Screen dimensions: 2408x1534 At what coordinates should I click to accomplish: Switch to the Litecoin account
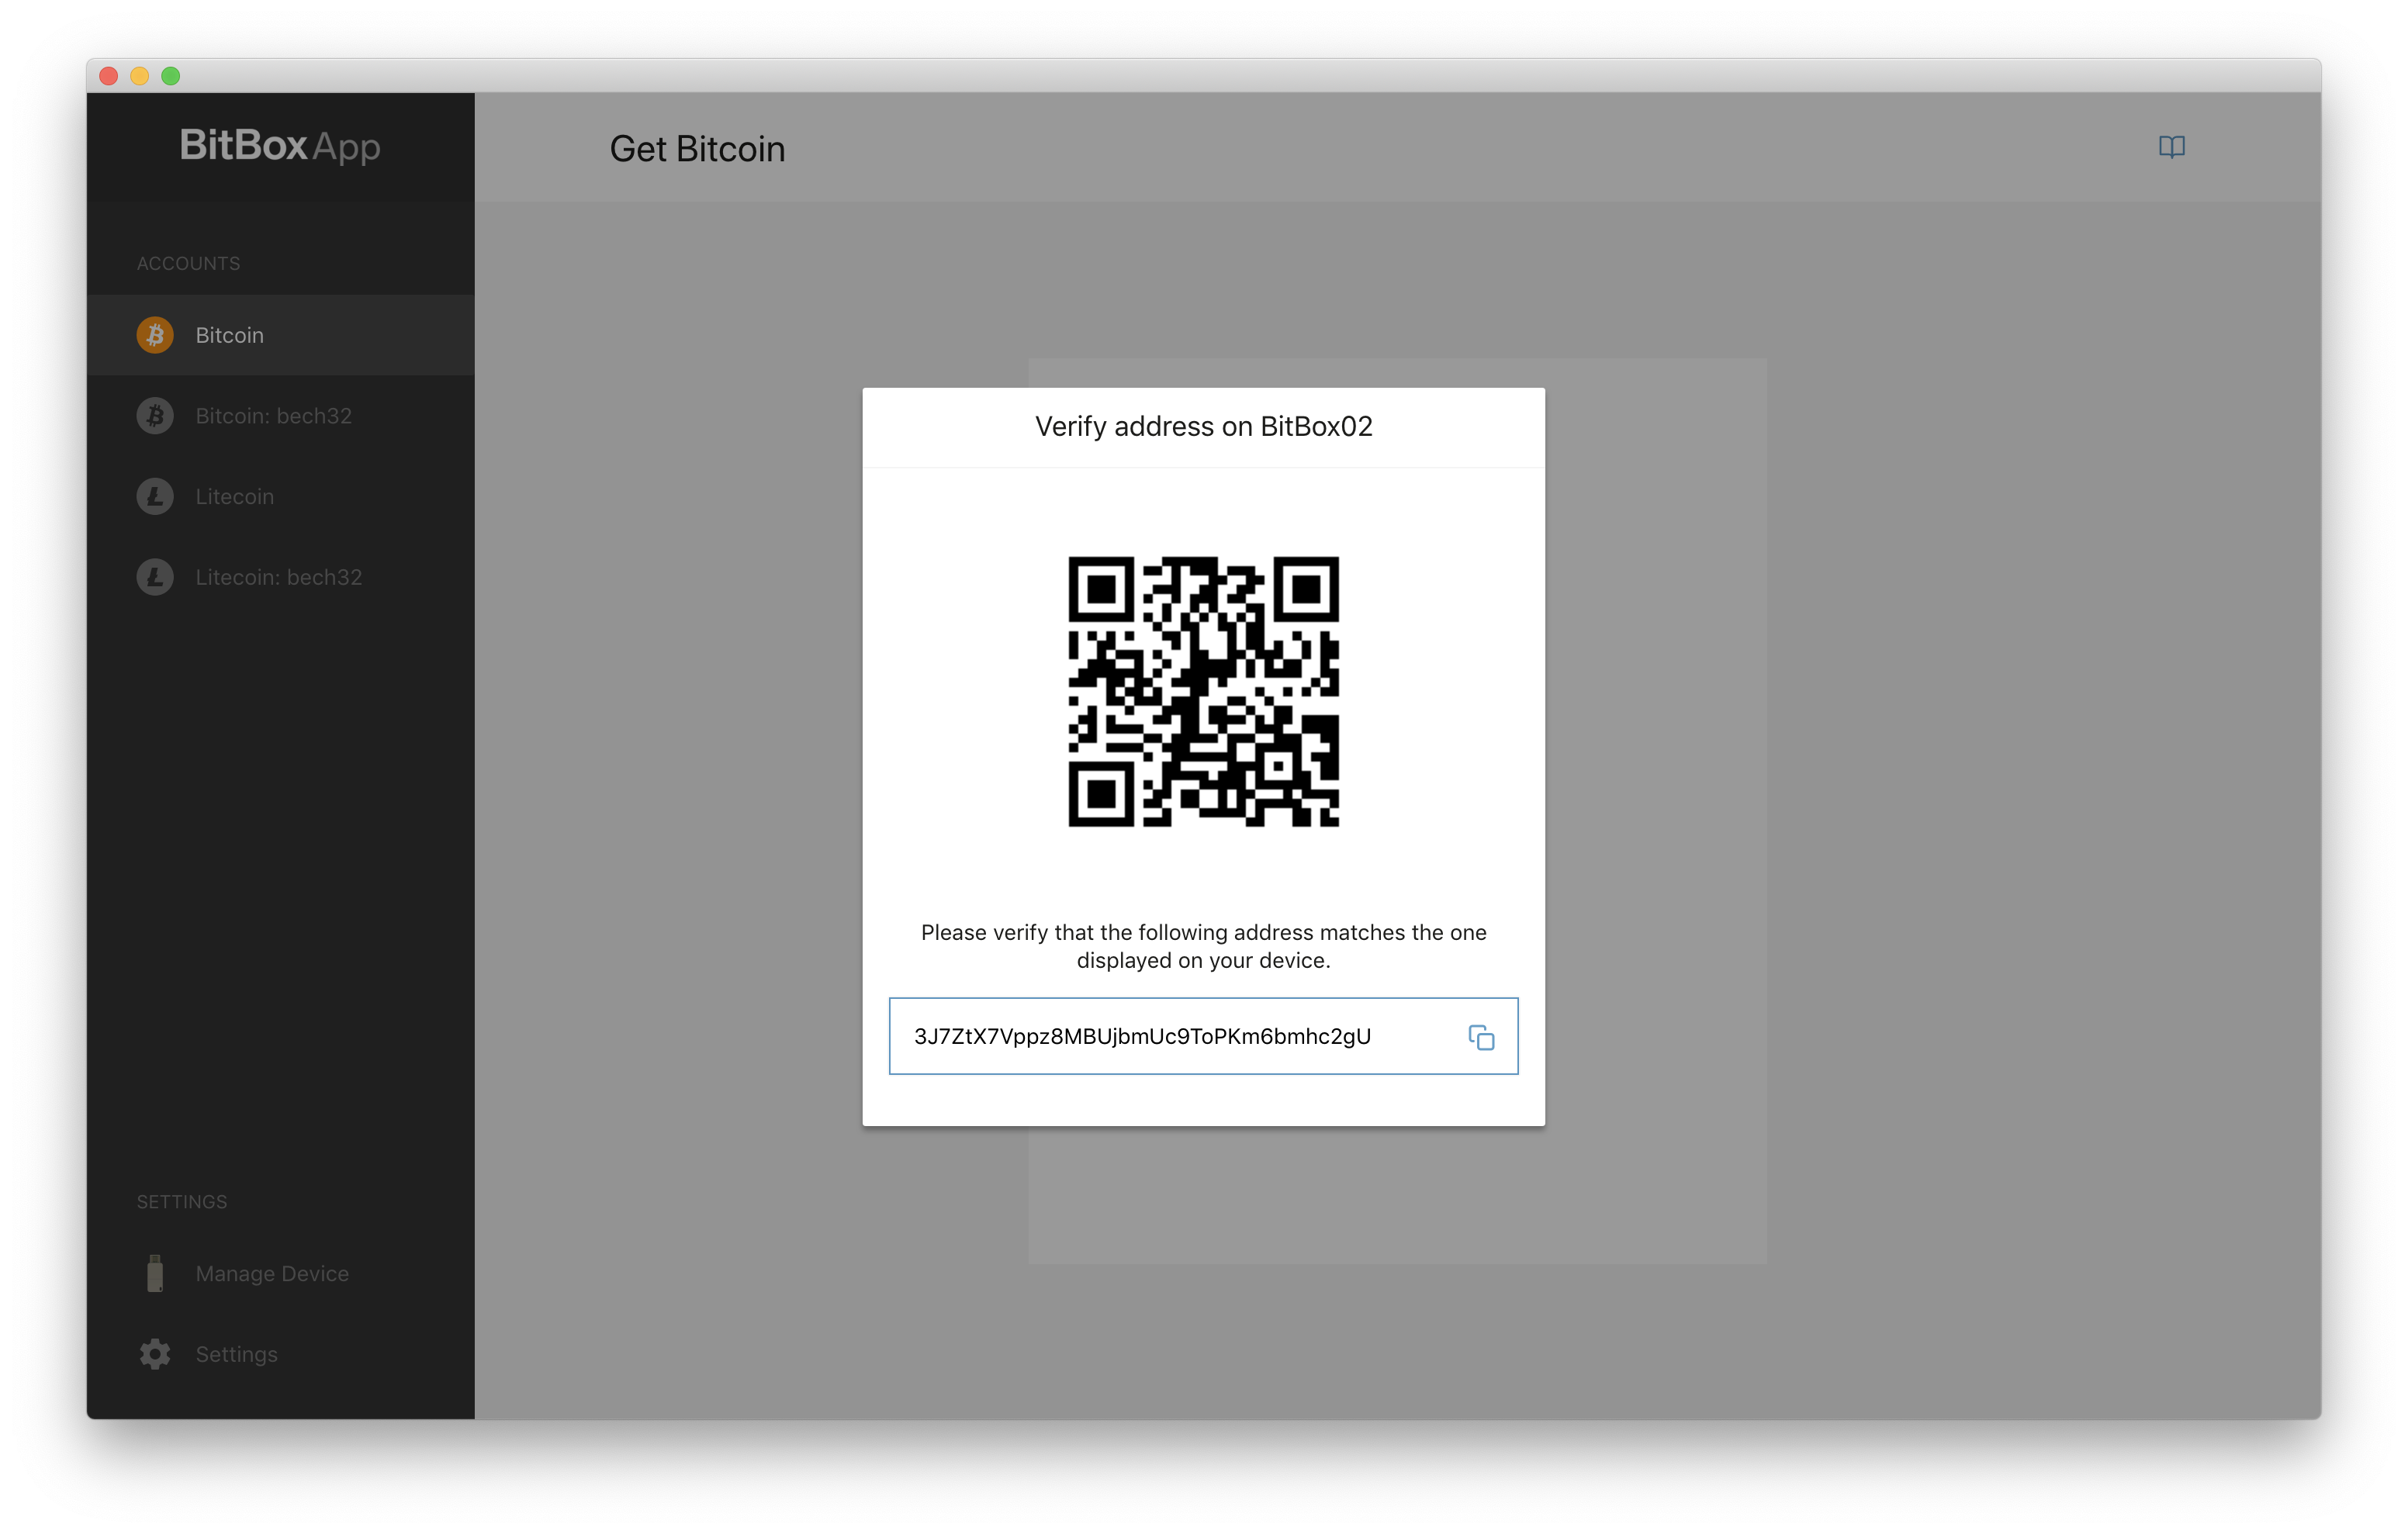tap(280, 497)
